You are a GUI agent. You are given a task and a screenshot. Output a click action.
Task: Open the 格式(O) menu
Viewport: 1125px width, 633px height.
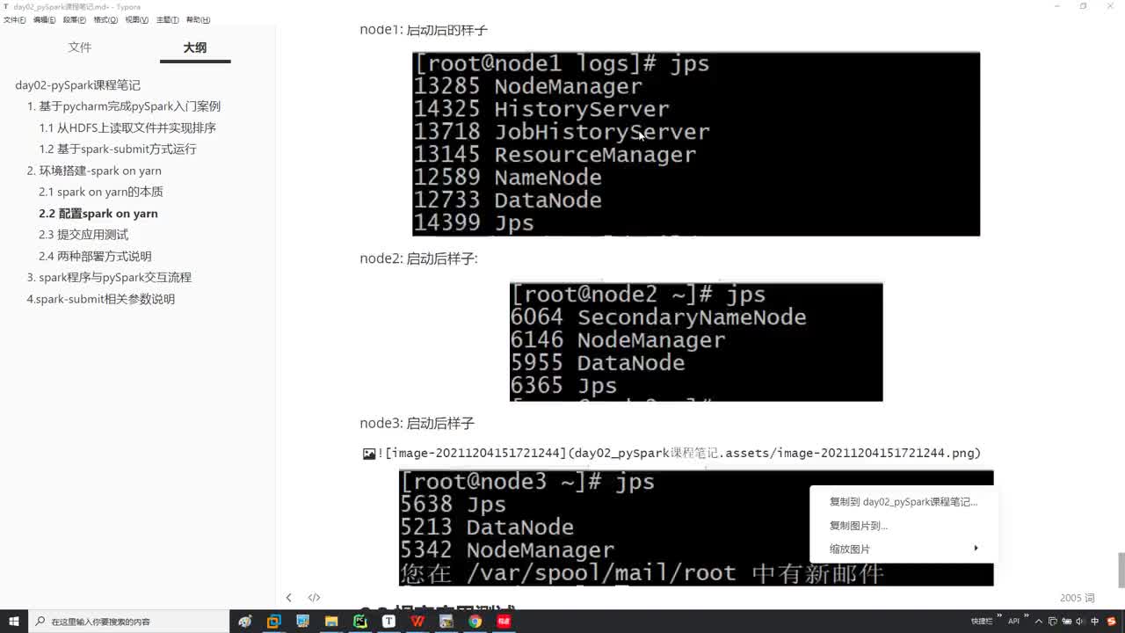point(105,19)
